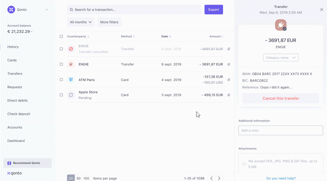Open attachment for cancelled ENGIE transfer
The width and height of the screenshot is (327, 181).
click(229, 49)
